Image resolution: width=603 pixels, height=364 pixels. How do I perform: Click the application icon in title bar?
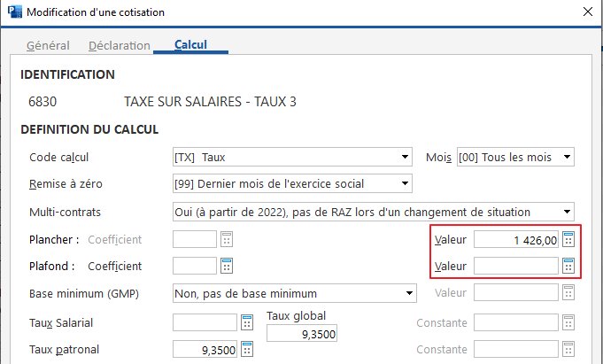pos(13,12)
